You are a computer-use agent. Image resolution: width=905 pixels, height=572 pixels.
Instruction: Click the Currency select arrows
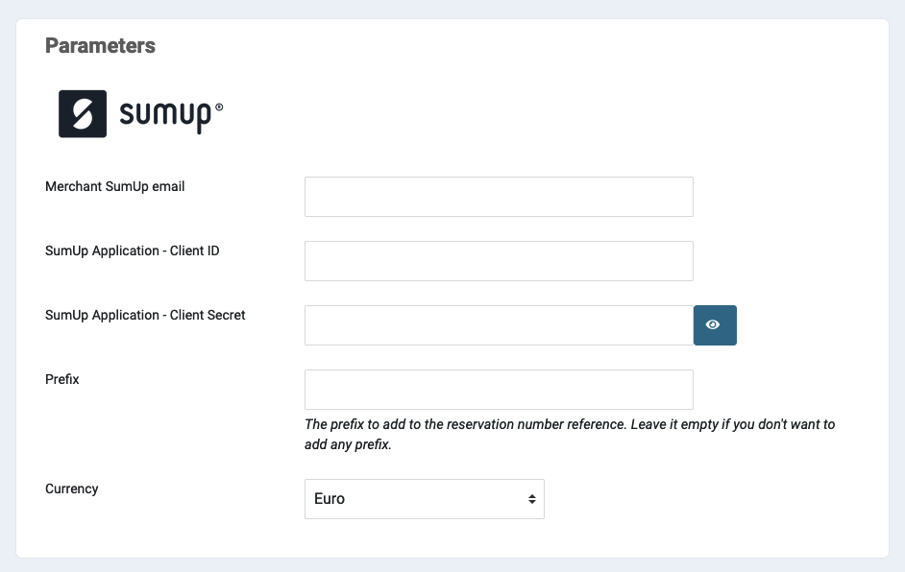tap(531, 499)
